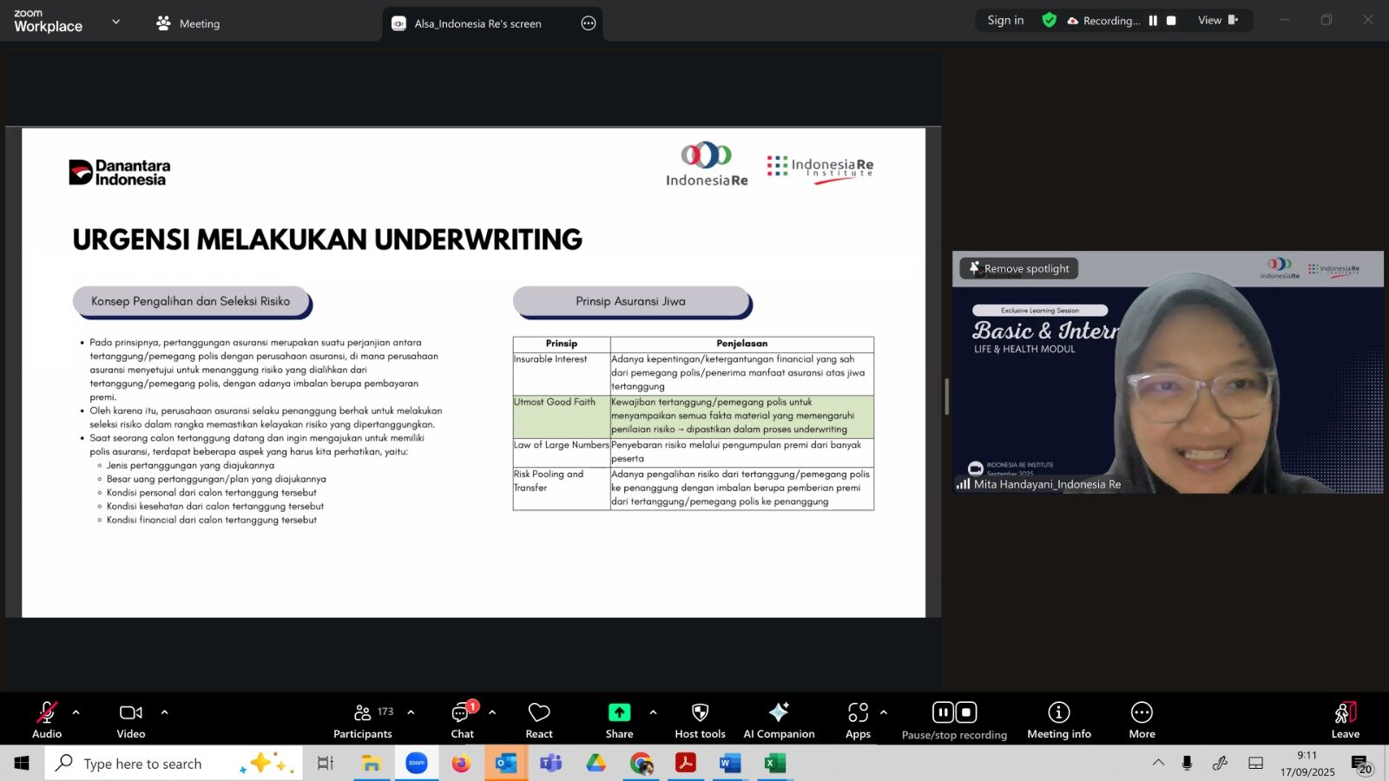Pause recording from the top bar
Viewport: 1389px width, 781px height.
click(1153, 21)
